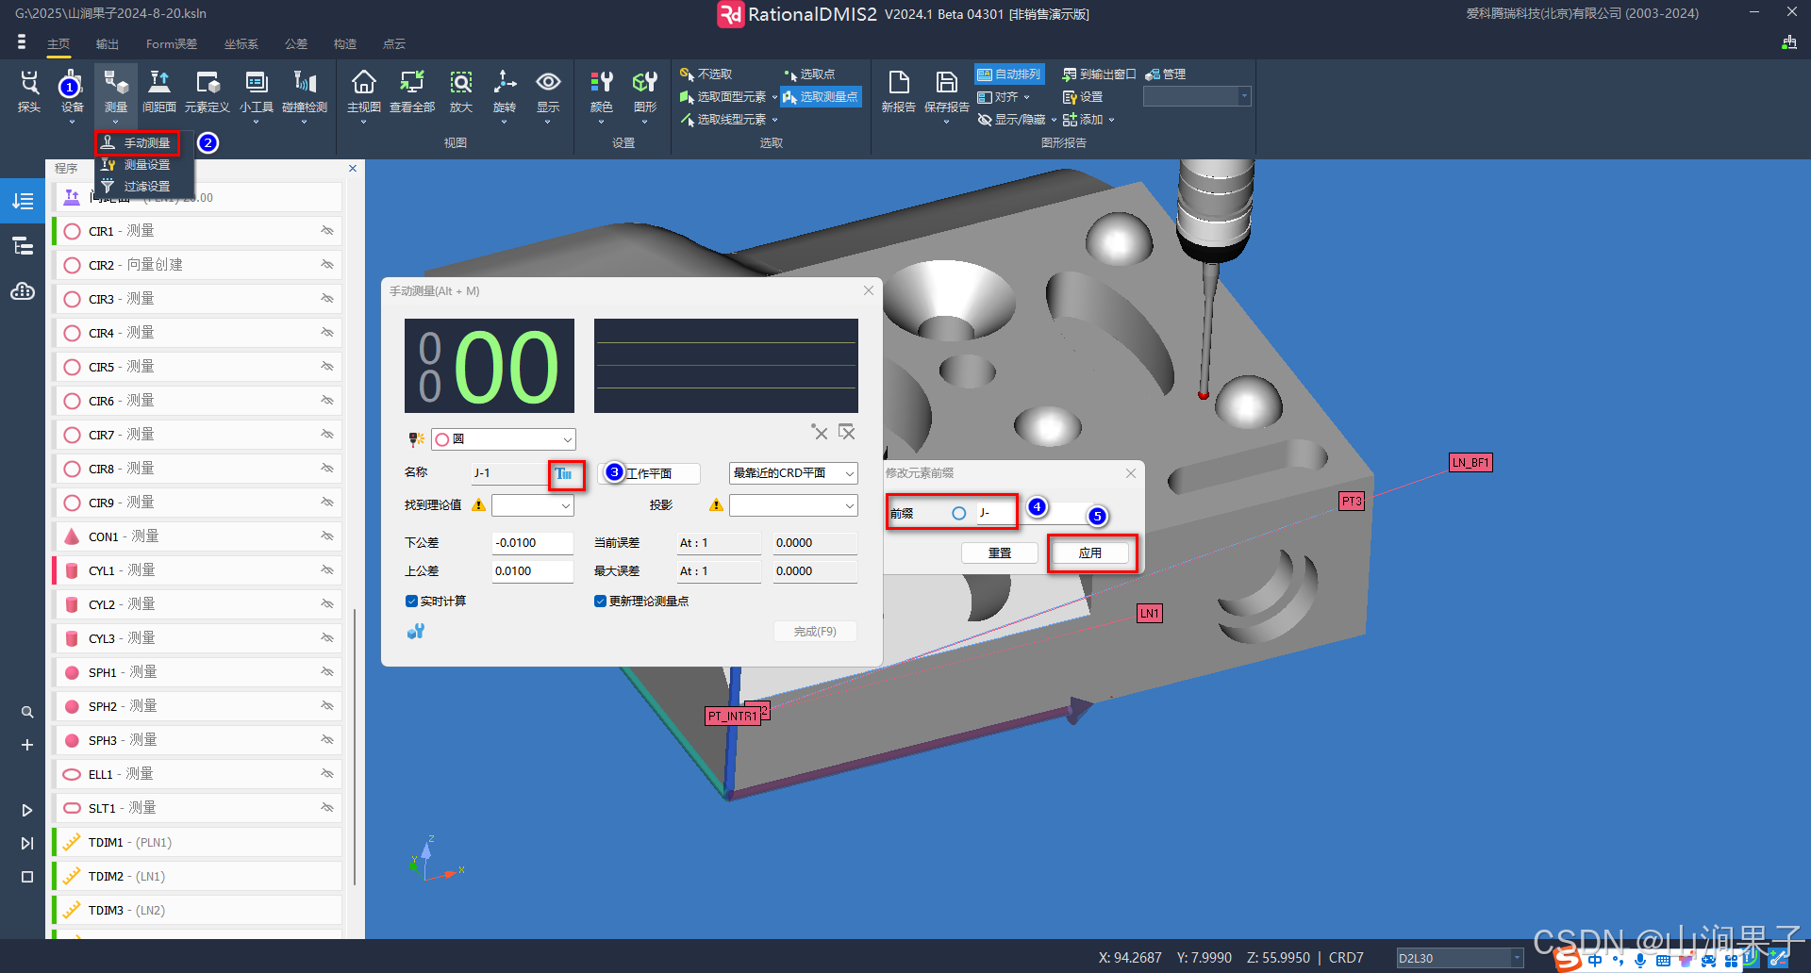Click the name format icon beside J-1
Screen dimensions: 1811x973
(x=564, y=473)
